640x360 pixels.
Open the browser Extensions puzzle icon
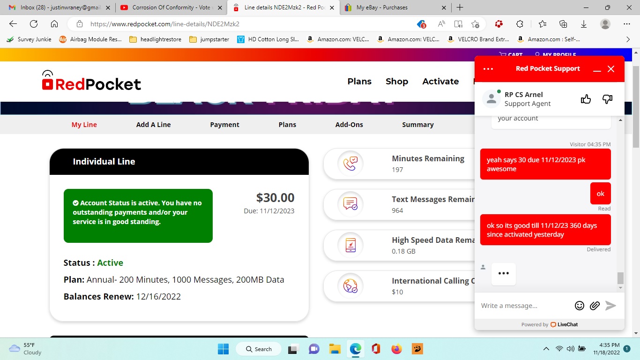click(x=520, y=24)
